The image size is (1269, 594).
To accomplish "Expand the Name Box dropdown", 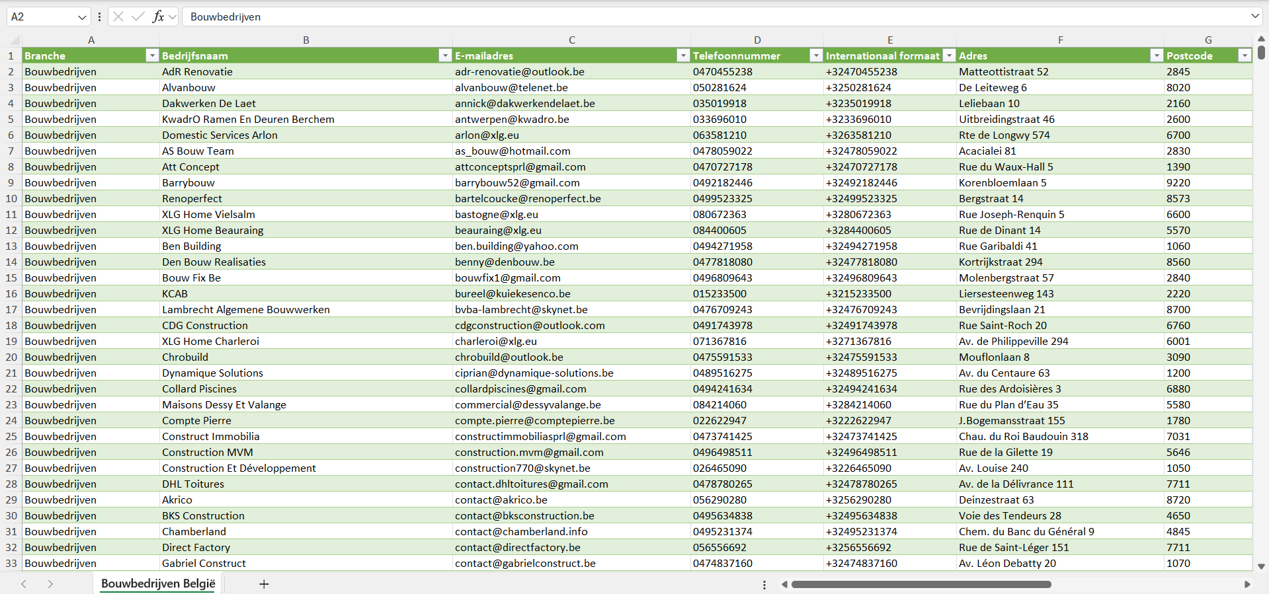I will pos(82,17).
